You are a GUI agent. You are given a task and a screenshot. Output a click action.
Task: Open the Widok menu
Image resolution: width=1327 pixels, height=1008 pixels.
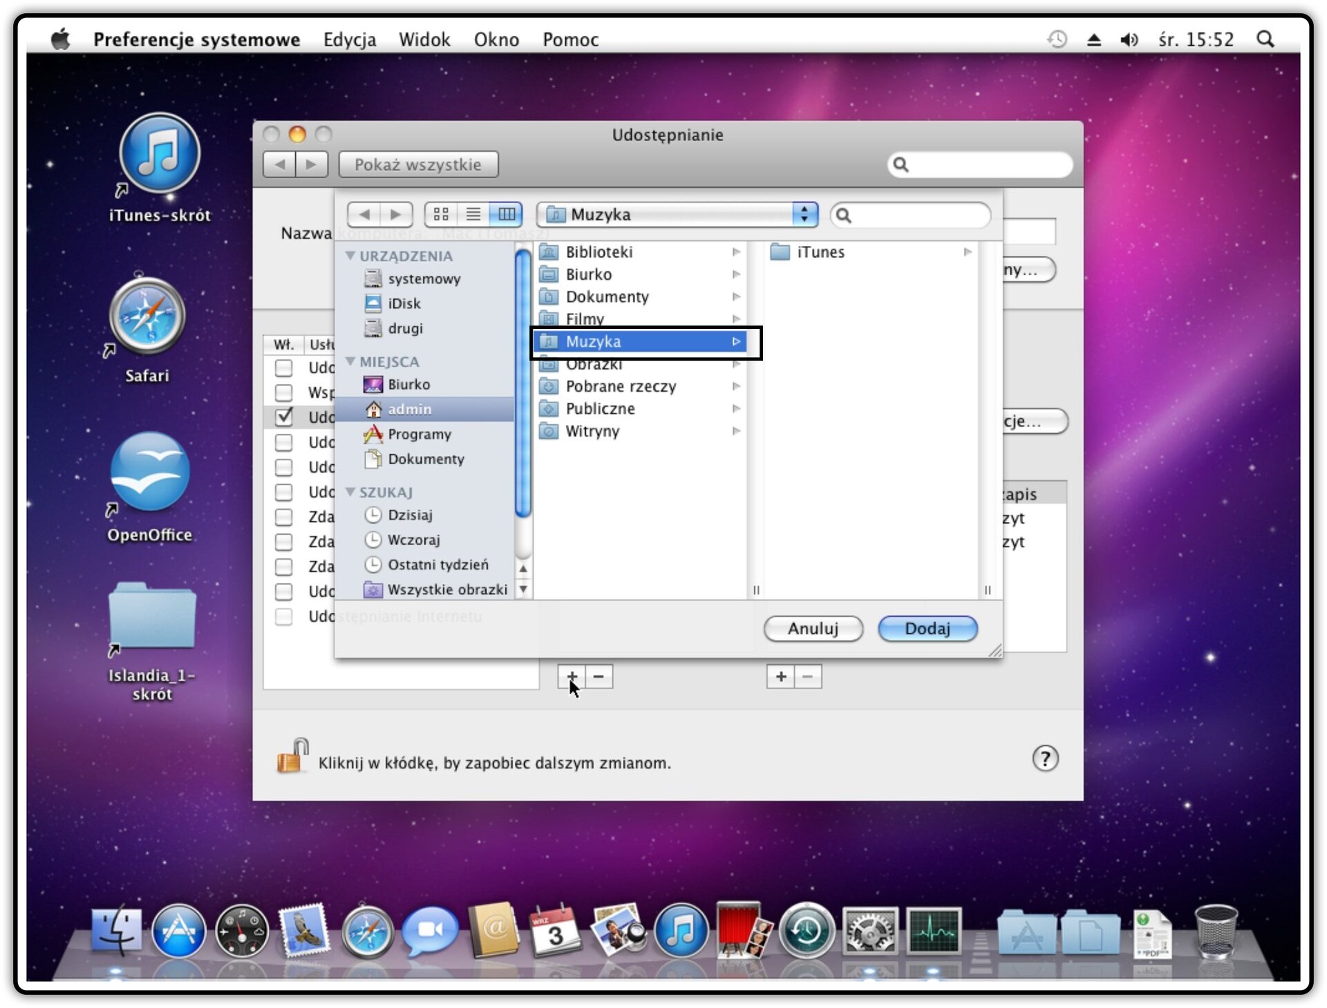click(424, 39)
